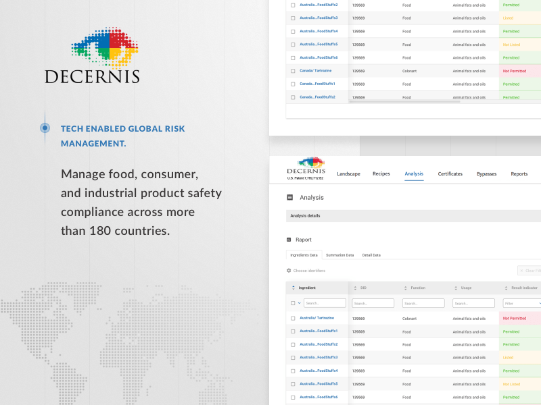541x405 pixels.
Task: Click the Analysis details section bar
Action: (x=413, y=215)
